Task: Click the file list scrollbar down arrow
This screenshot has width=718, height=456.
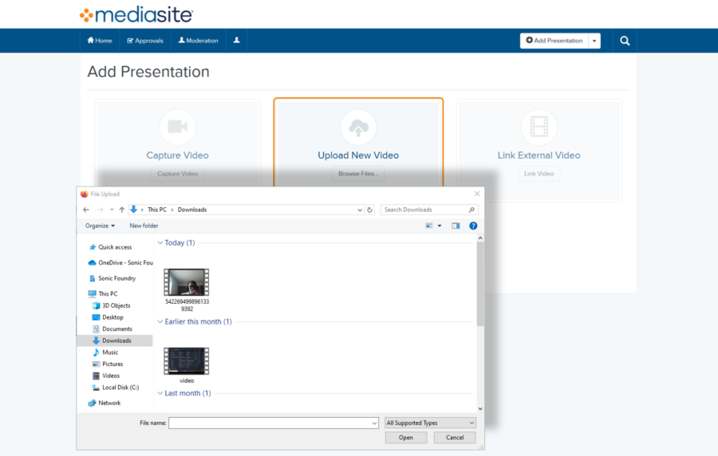Action: click(480, 409)
